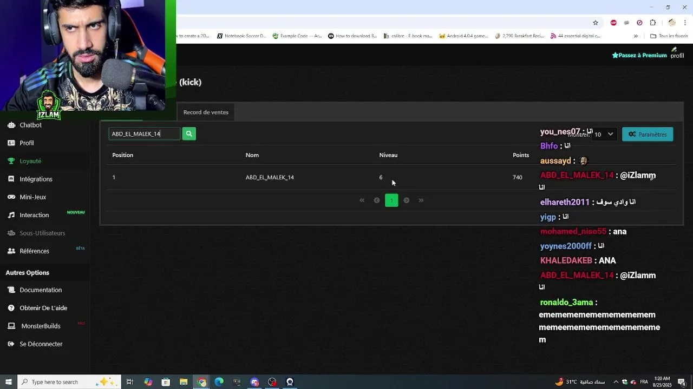Open the taskbar clock and date
This screenshot has height=389, width=693.
point(661,382)
